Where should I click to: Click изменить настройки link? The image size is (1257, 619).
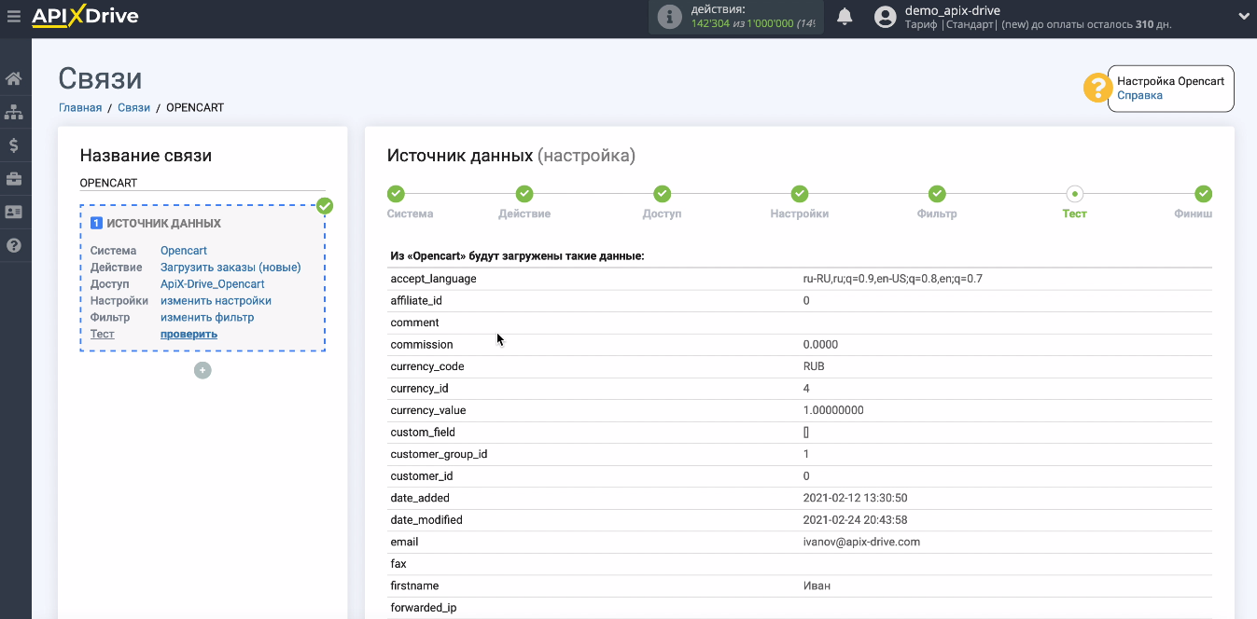[x=216, y=300]
